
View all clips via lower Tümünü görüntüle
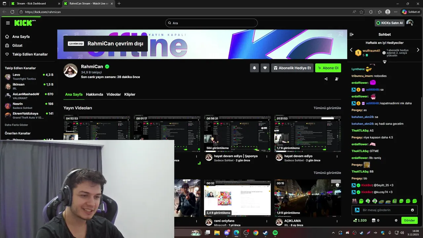coord(327,173)
